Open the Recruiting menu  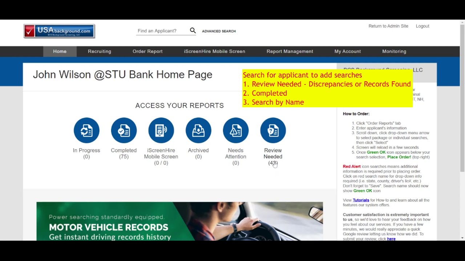click(100, 51)
